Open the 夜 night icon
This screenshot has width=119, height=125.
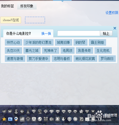pos(58,119)
